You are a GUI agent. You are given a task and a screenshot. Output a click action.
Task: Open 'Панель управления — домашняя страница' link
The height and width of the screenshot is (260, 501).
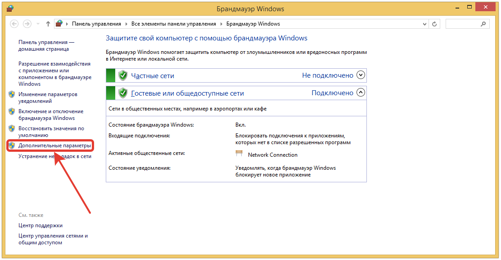tap(46, 45)
